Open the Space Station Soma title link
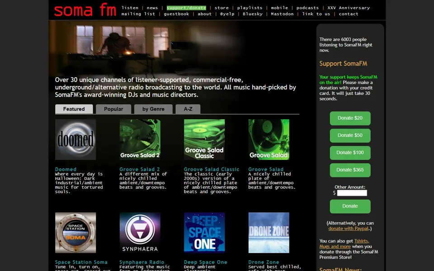 [81, 262]
